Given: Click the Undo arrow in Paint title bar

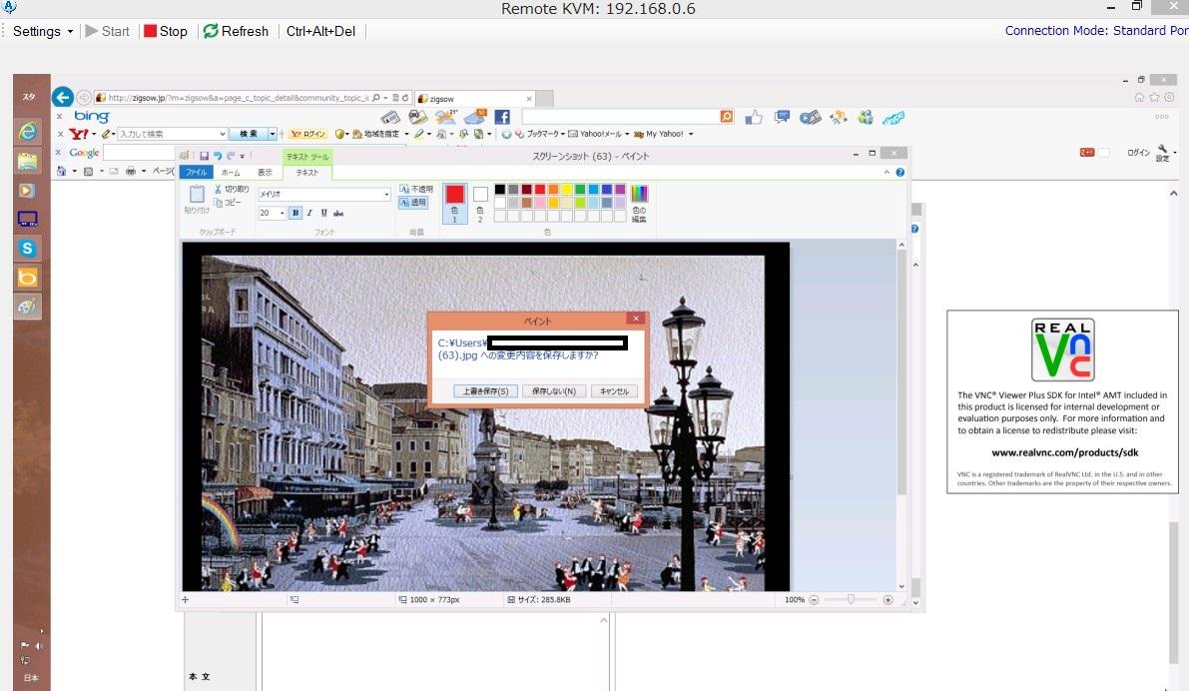Looking at the screenshot, I should pos(218,156).
